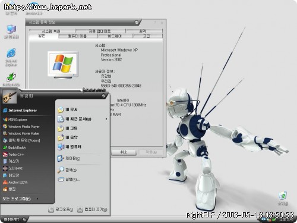
Task: Click the user guitar avatar picture
Action: coord(10,96)
